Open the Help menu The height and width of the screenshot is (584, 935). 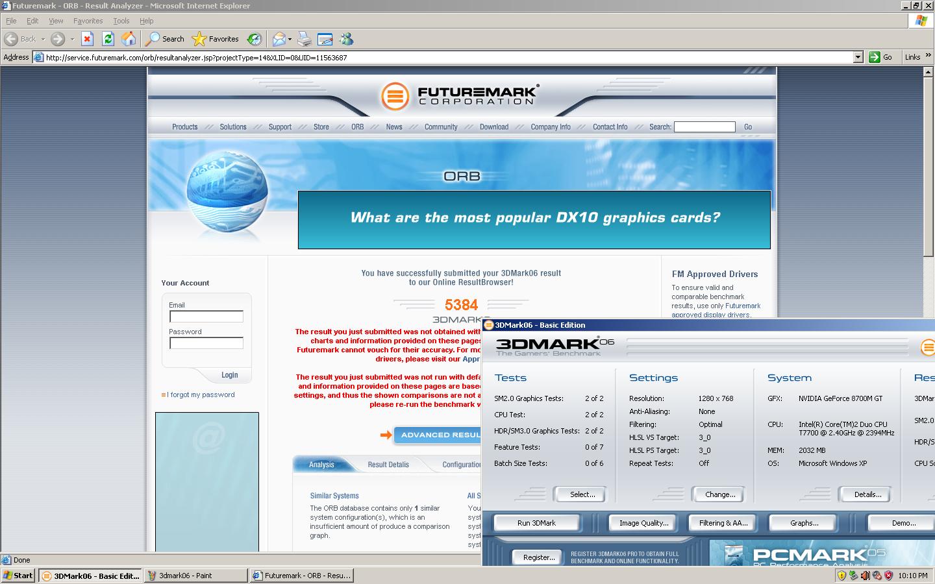click(147, 21)
